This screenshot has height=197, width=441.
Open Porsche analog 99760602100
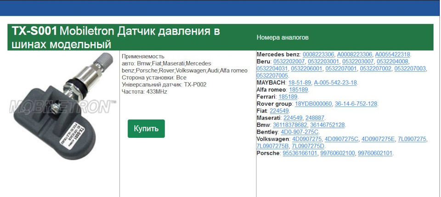tap(338, 153)
